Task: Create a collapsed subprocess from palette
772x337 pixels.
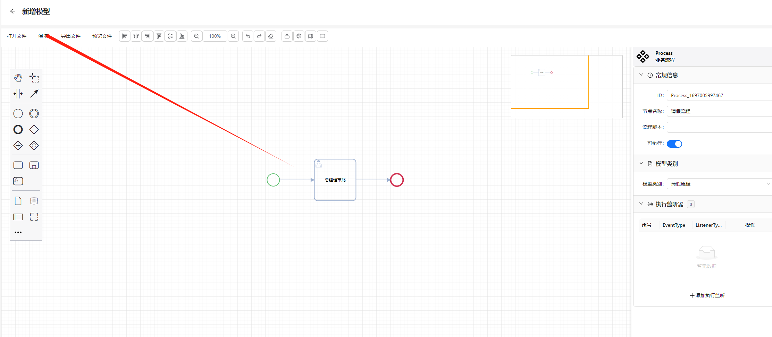Action: (34, 165)
